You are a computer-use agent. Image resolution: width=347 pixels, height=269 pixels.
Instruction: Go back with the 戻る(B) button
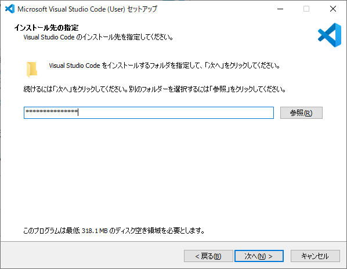click(208, 256)
